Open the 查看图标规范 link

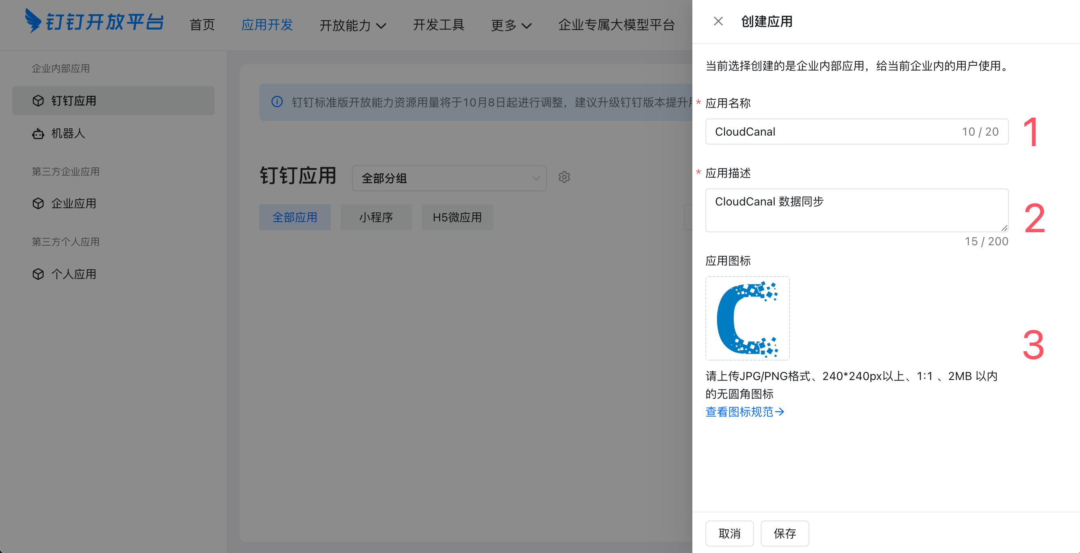click(x=744, y=412)
